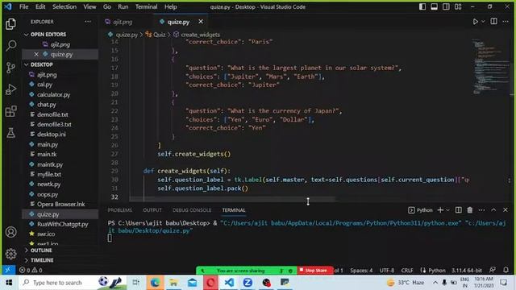
Task: Click 3.11.4 64-bit interpreter selector
Action: pos(467,271)
